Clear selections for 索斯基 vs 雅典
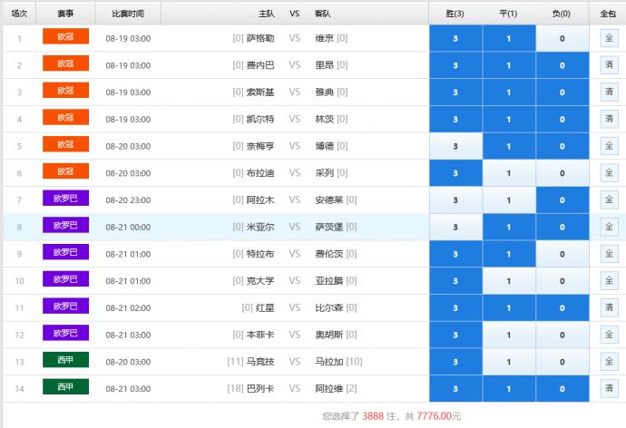Image resolution: width=626 pixels, height=428 pixels. tap(609, 92)
